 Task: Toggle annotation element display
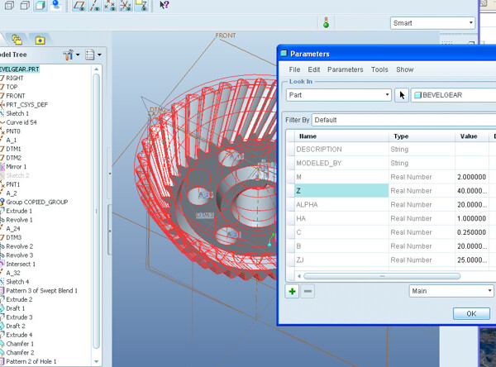tap(141, 5)
